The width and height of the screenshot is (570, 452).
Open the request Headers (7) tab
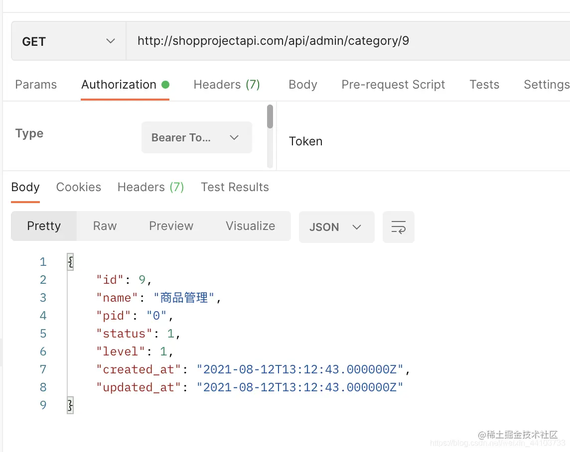tap(227, 85)
